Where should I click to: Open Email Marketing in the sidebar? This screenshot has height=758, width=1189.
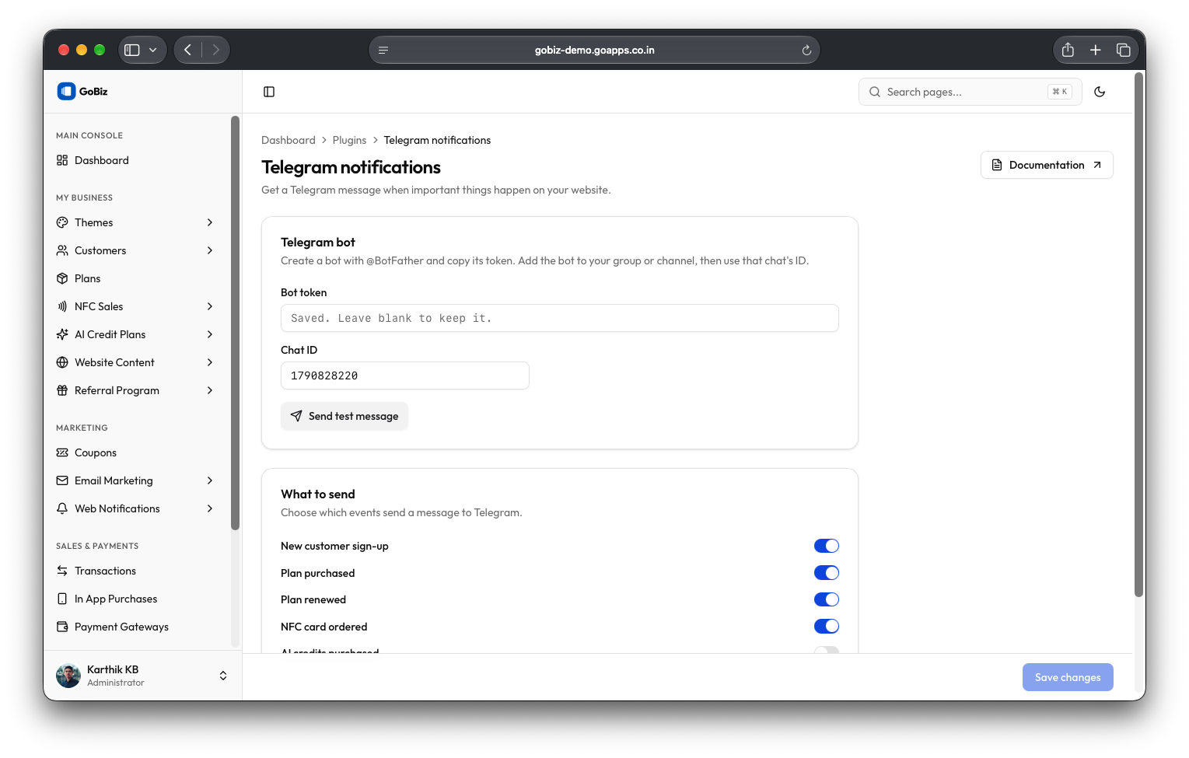(136, 480)
